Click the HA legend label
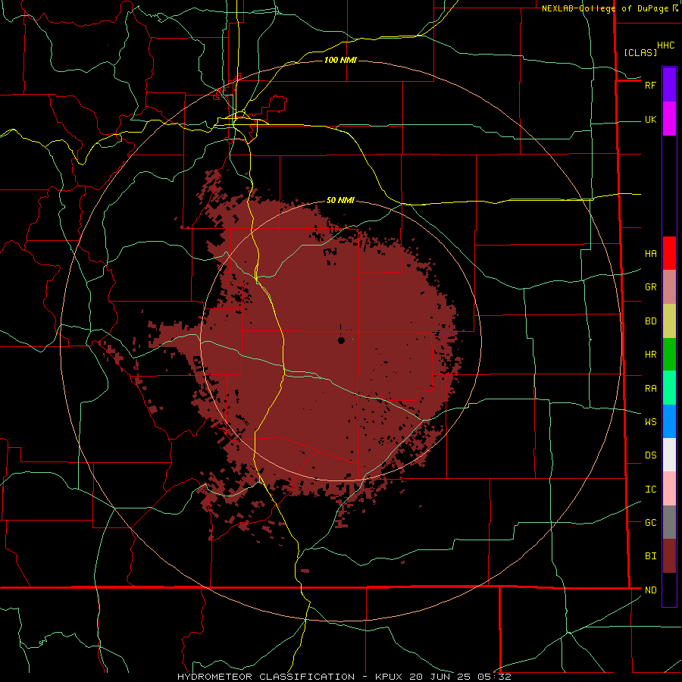The image size is (682, 682). point(650,254)
